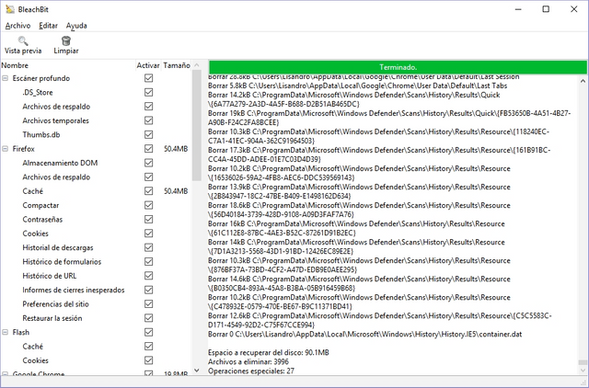Click the cleaner list scroll-up arrow
Screen dimensions: 589x388
pyautogui.click(x=197, y=65)
